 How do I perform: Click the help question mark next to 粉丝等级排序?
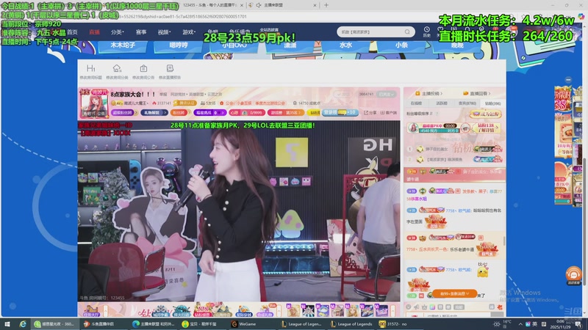pyautogui.click(x=437, y=114)
